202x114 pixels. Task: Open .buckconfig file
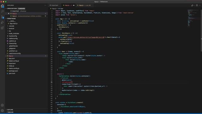coord(13,36)
